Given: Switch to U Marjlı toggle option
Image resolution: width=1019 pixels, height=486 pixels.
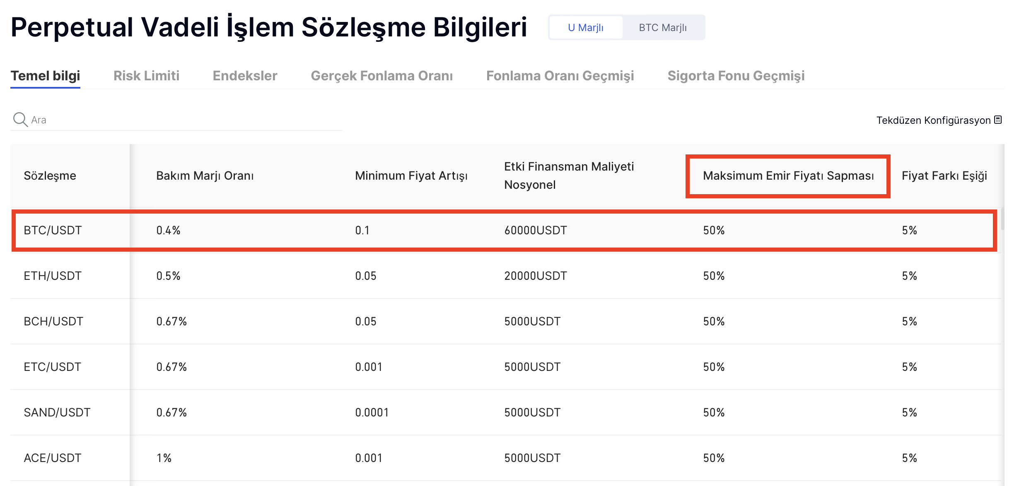Looking at the screenshot, I should [x=585, y=28].
